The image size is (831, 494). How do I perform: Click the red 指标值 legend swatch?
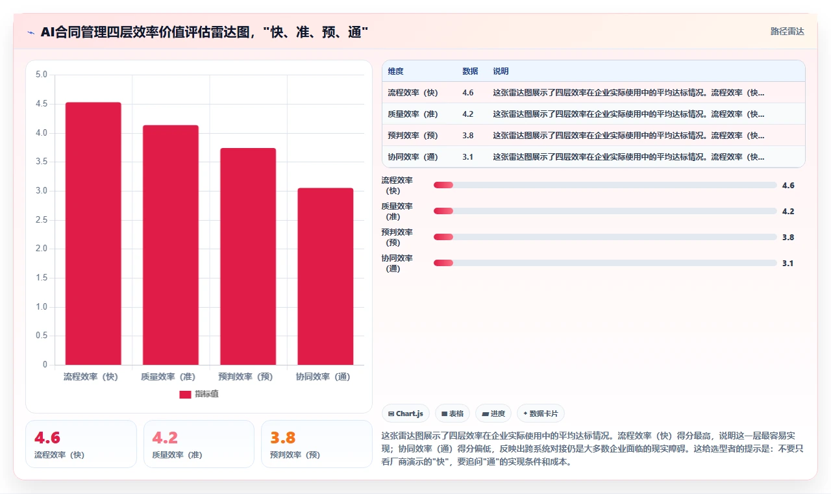[185, 394]
